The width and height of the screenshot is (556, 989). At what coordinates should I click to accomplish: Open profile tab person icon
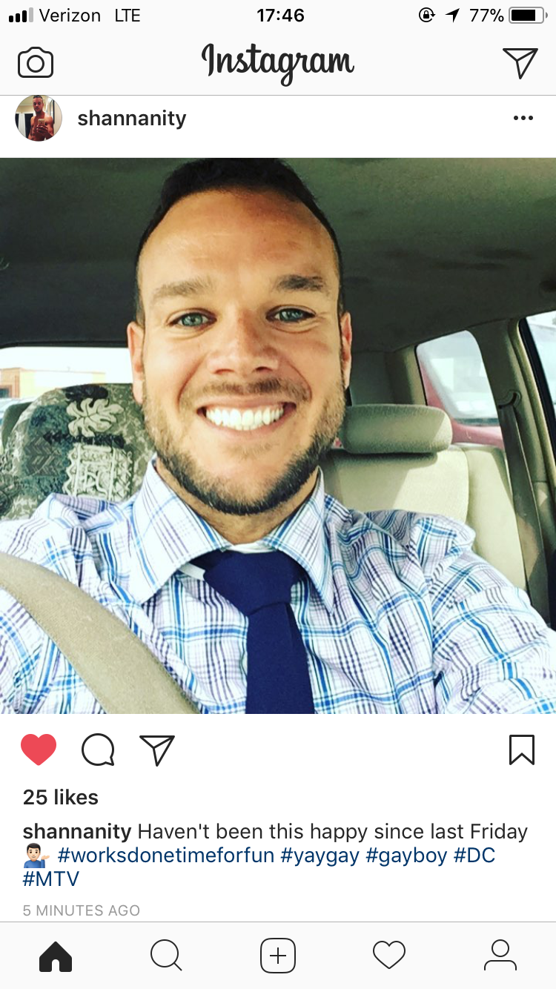[500, 956]
